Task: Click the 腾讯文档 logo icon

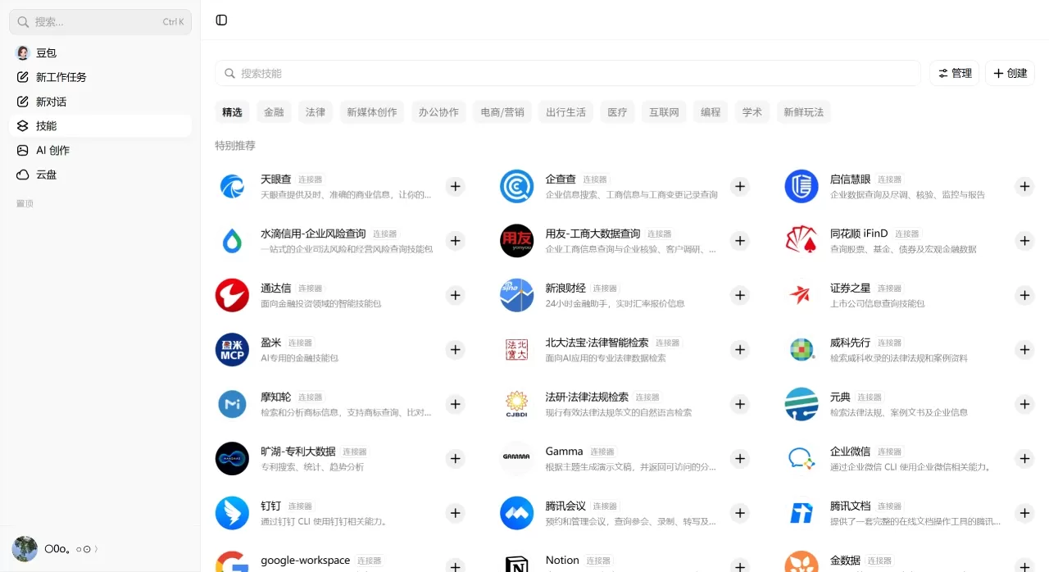Action: (x=802, y=513)
